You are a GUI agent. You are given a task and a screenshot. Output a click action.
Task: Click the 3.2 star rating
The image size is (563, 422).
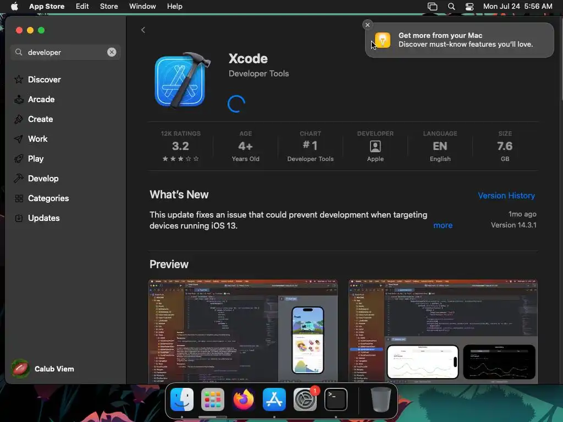(180, 146)
